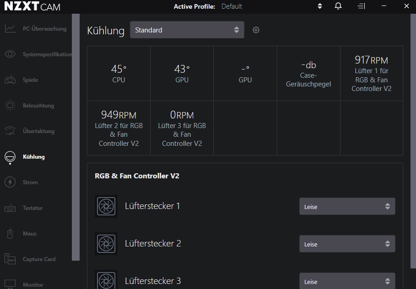Switch to the Kühlung section
416x289 pixels.
pyautogui.click(x=34, y=156)
